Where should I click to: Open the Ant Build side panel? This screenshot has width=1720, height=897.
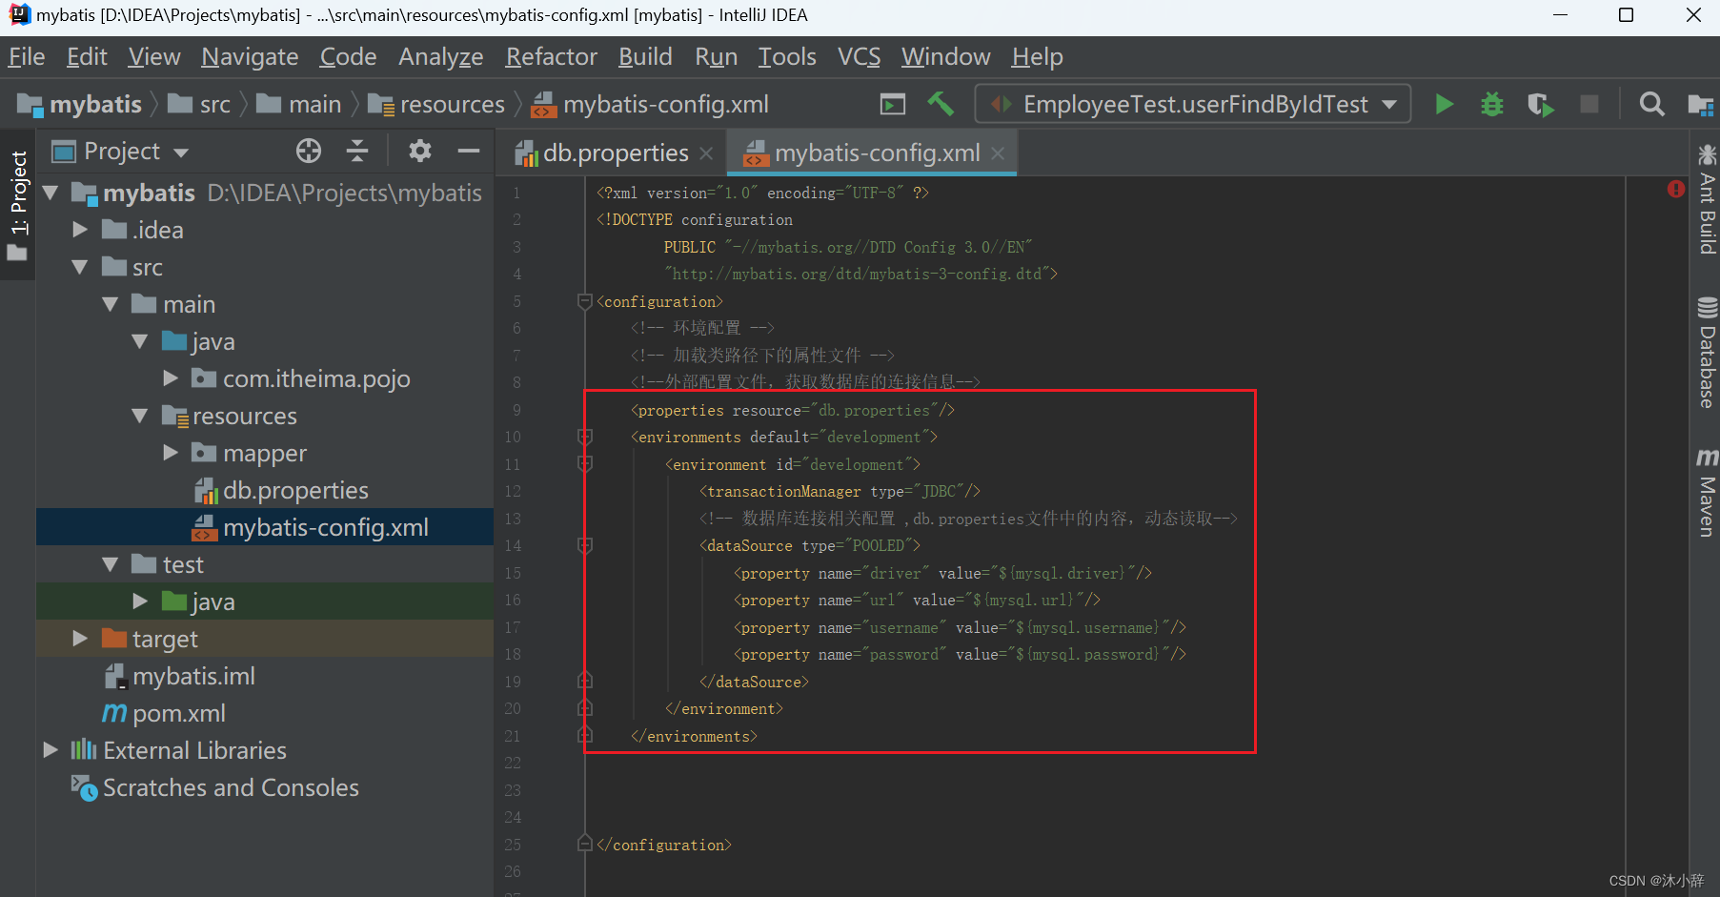(1707, 199)
